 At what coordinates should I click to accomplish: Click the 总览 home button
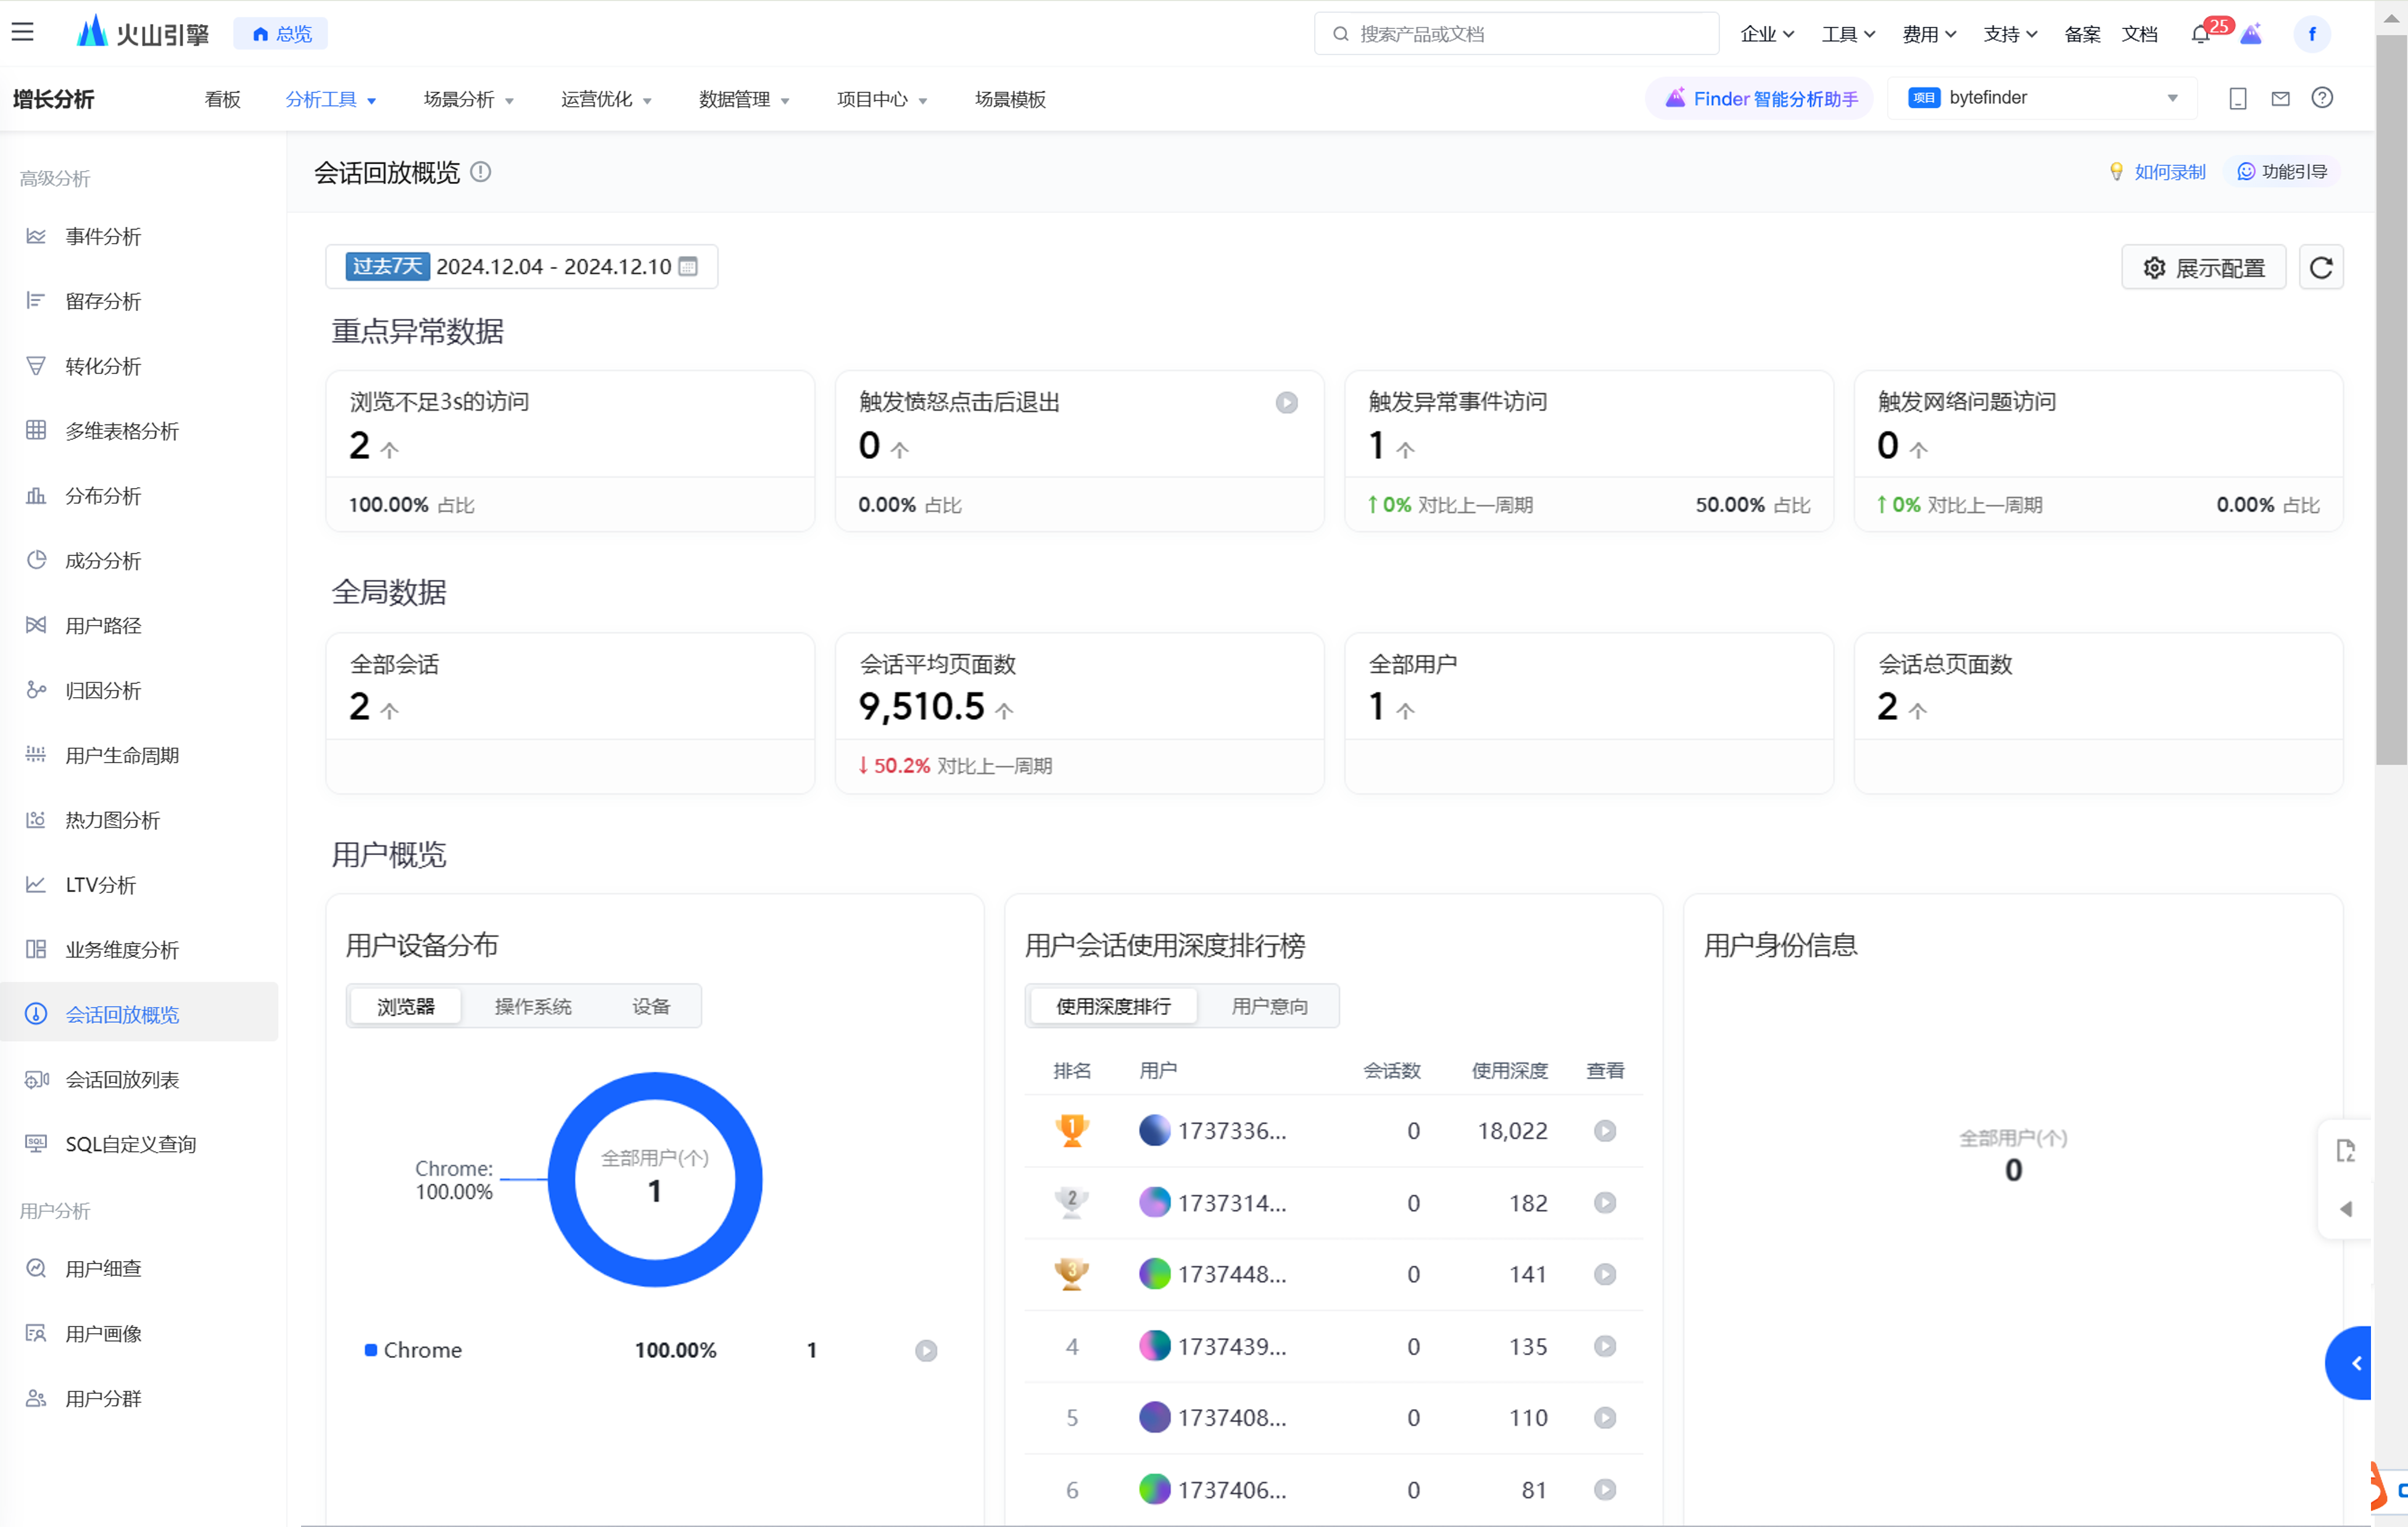pyautogui.click(x=281, y=34)
